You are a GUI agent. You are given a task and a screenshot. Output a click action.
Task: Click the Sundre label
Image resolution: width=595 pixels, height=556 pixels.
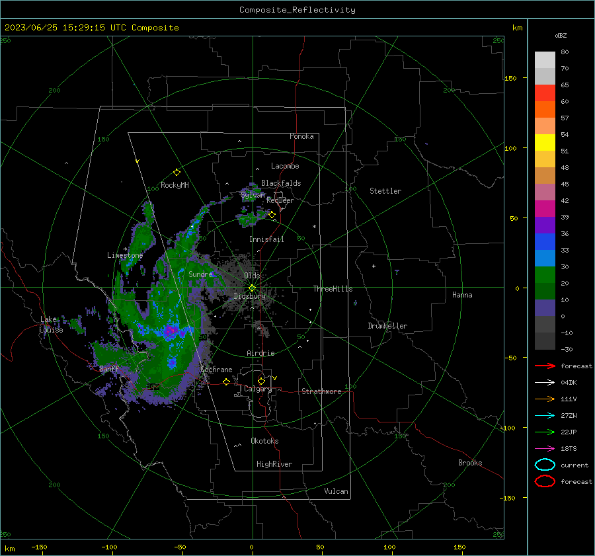tap(200, 274)
